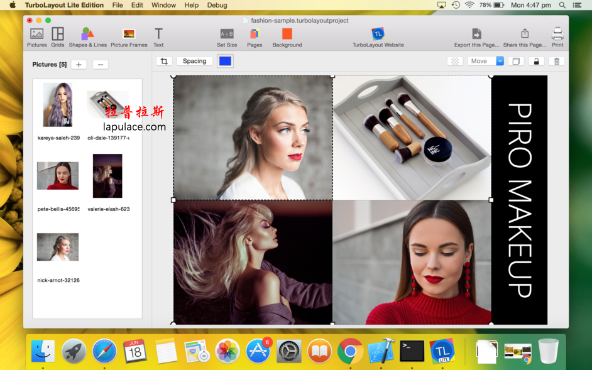Open the Window menu

click(163, 5)
